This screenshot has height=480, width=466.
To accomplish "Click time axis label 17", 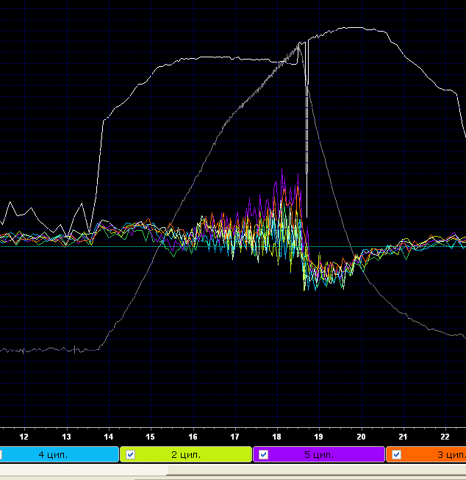I will pyautogui.click(x=234, y=437).
